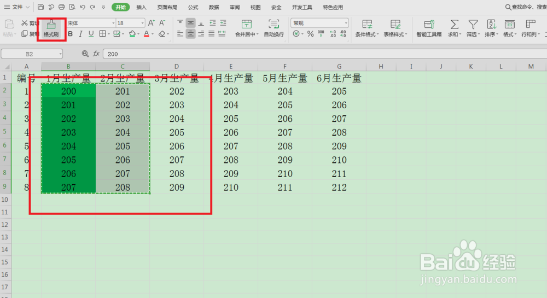
Task: Save the workbook with the save icon
Action: (41, 7)
